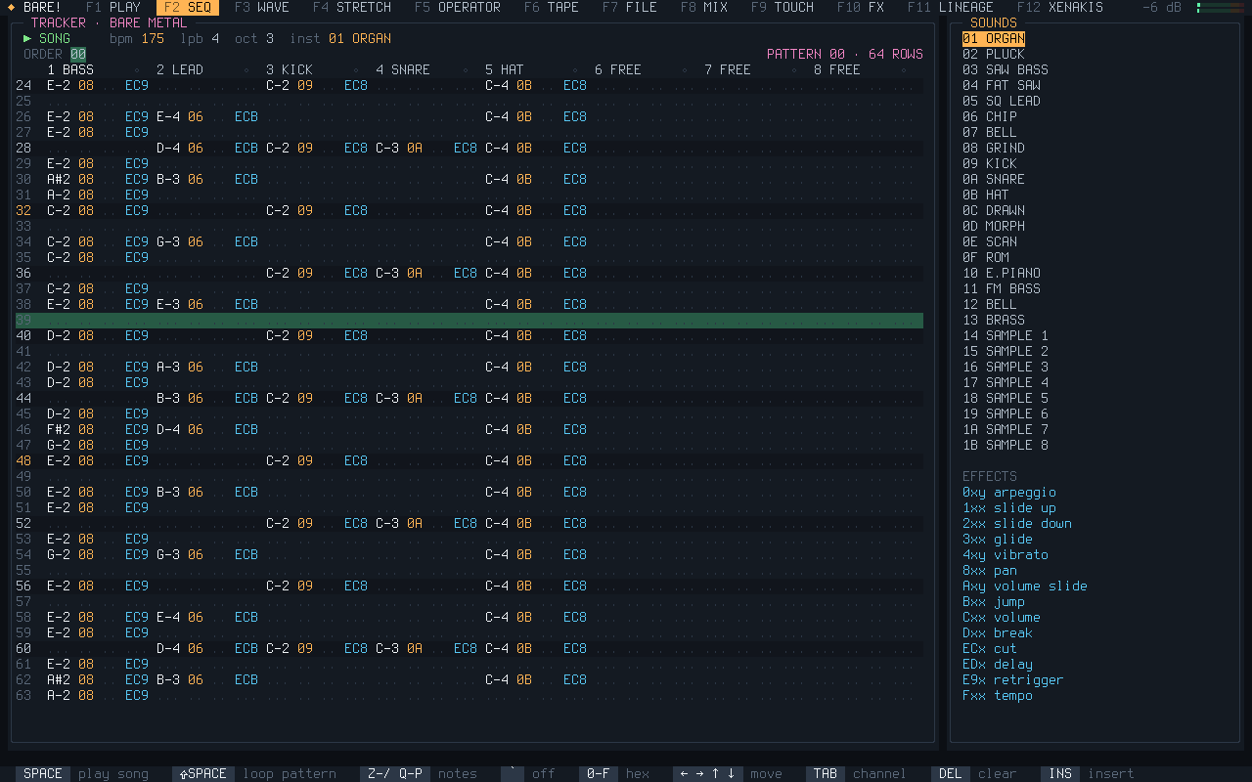Click the TAB channel shortcut hint
Screen dimensions: 1252x782
click(857, 773)
